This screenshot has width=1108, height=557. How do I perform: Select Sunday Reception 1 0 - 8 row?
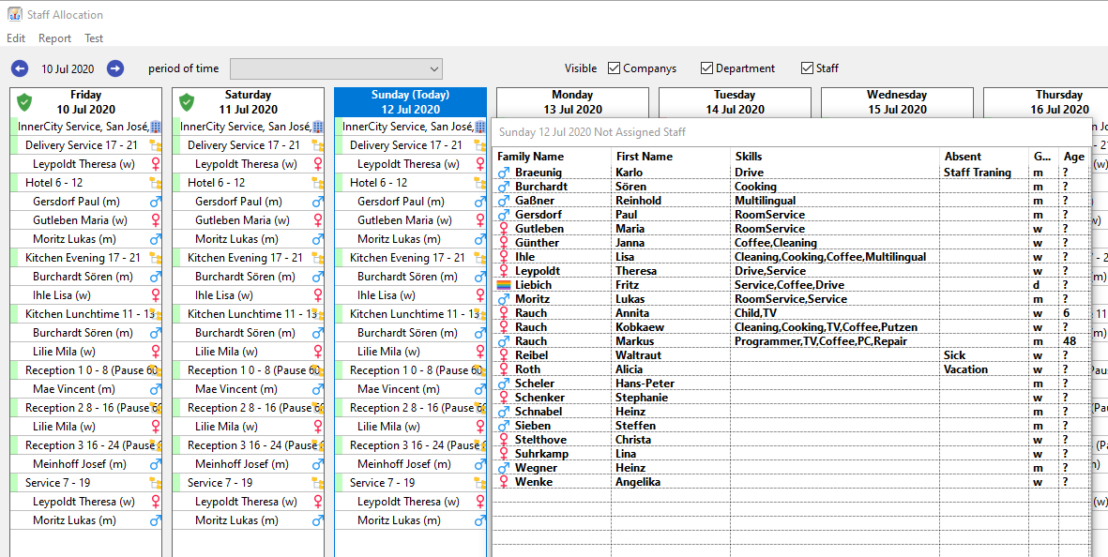(x=411, y=369)
